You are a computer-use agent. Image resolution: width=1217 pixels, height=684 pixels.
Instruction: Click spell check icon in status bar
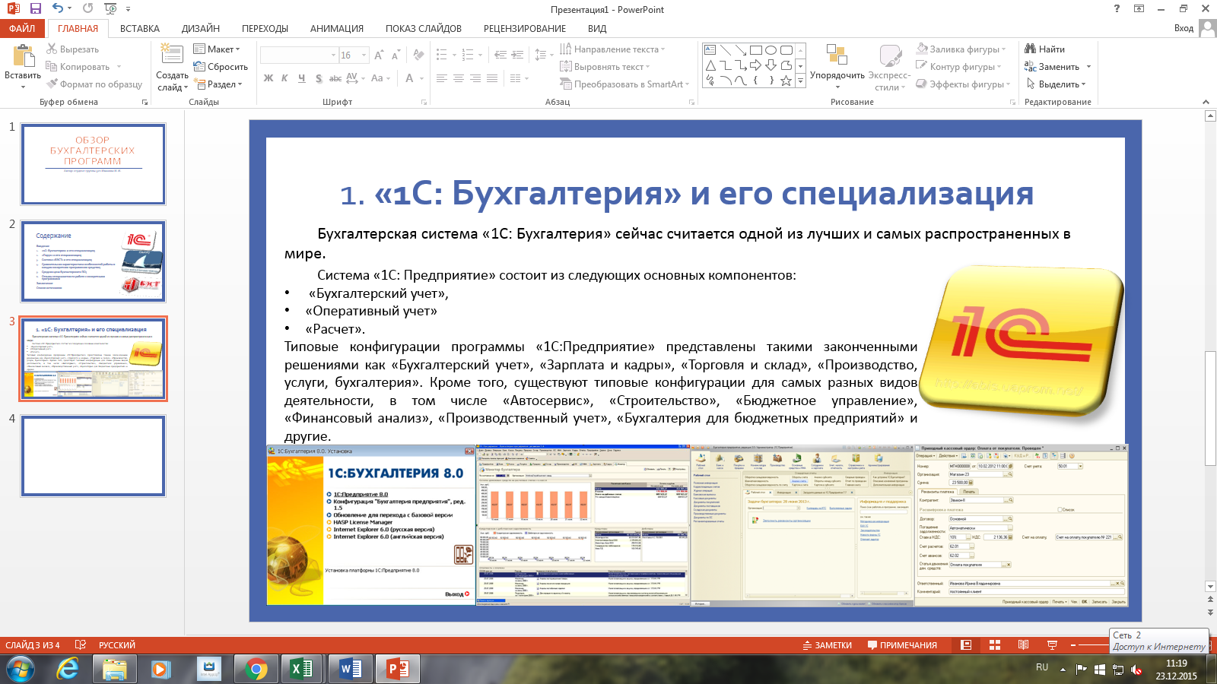(x=81, y=644)
